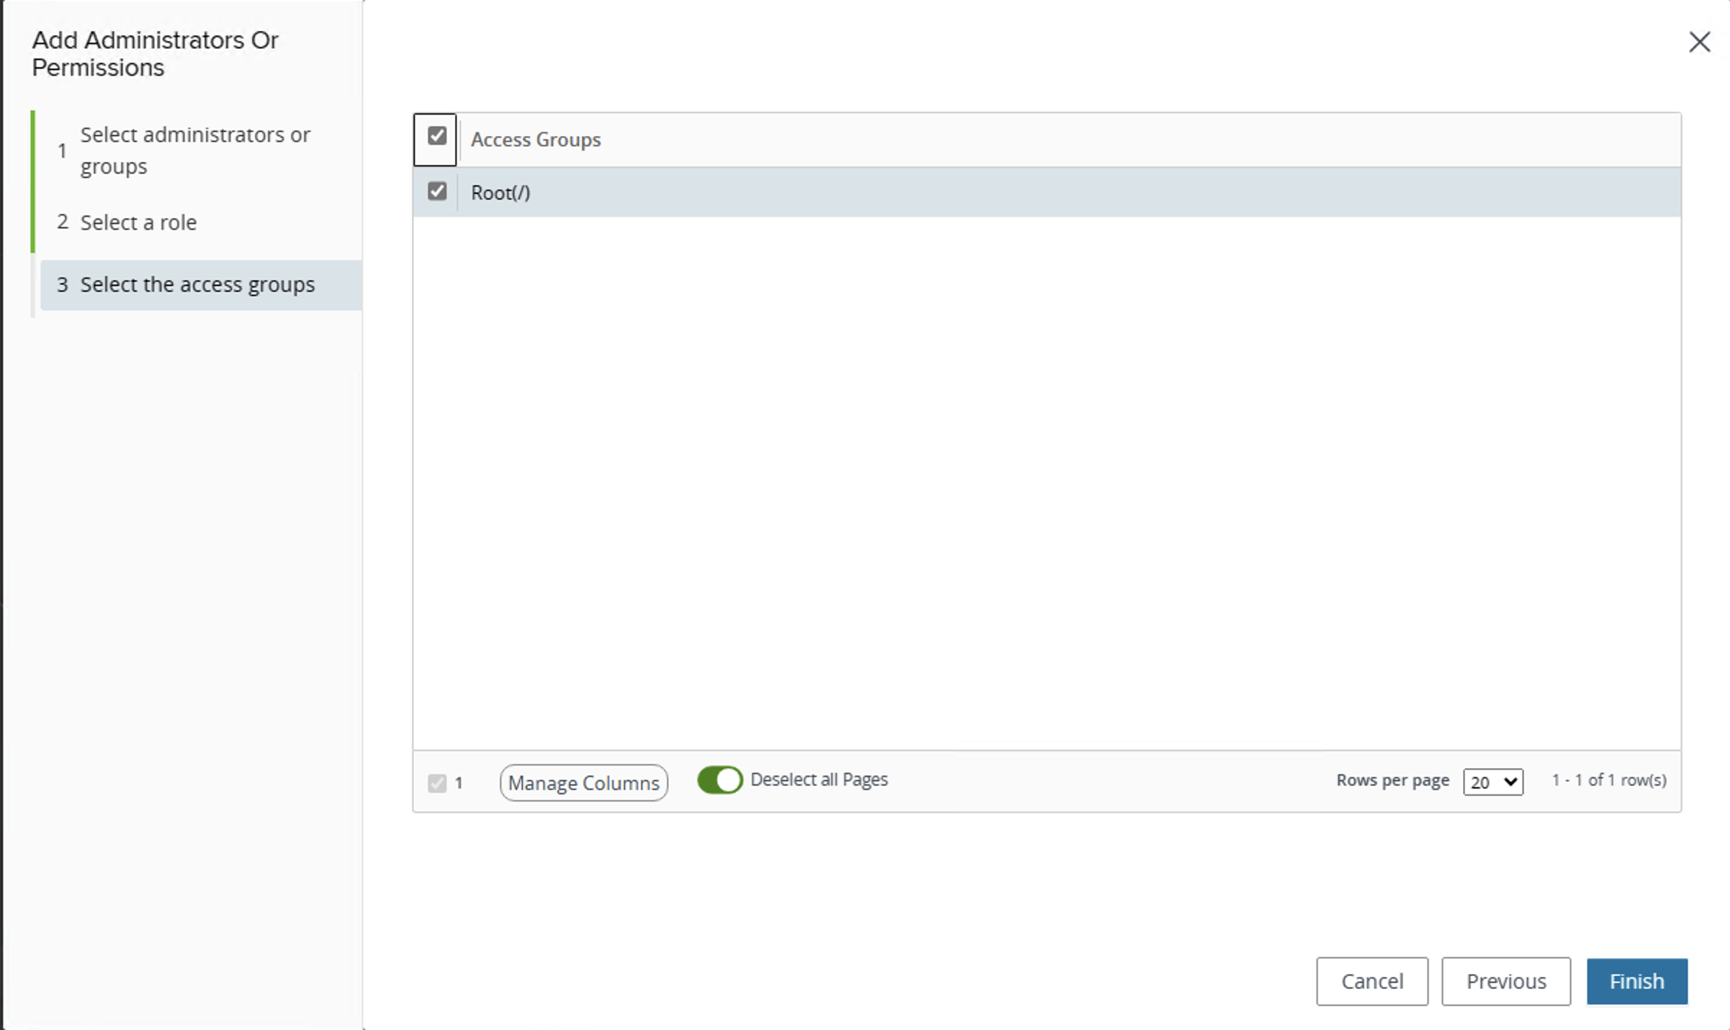Close the Add Administrators Or Permissions dialog
The image size is (1730, 1030).
pyautogui.click(x=1700, y=42)
